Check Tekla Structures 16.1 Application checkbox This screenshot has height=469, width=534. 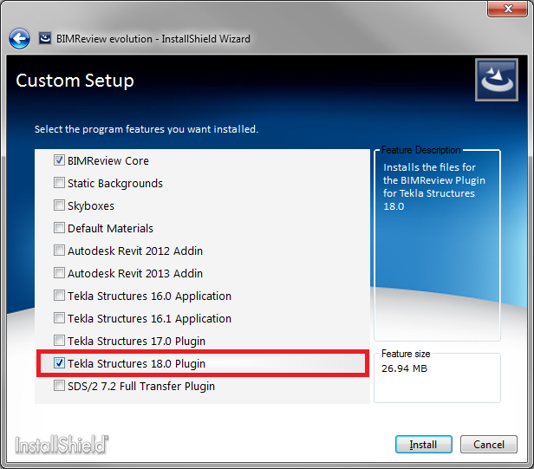click(59, 318)
